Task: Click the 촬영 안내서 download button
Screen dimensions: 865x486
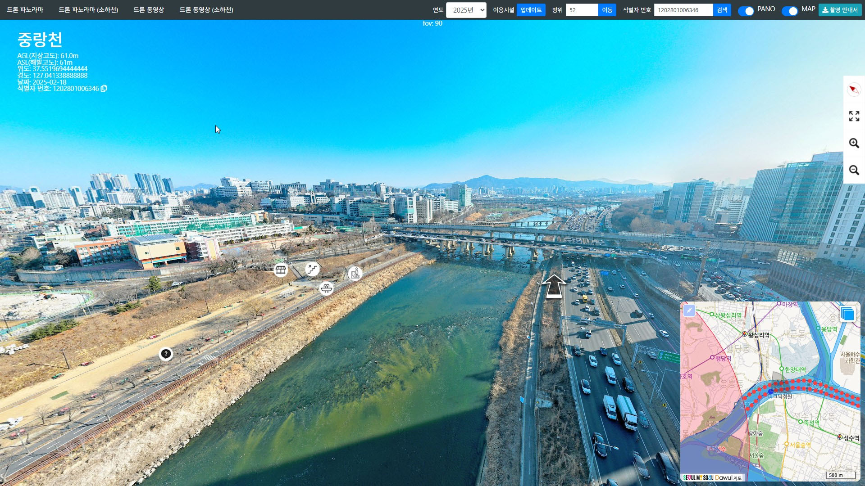Action: (840, 10)
